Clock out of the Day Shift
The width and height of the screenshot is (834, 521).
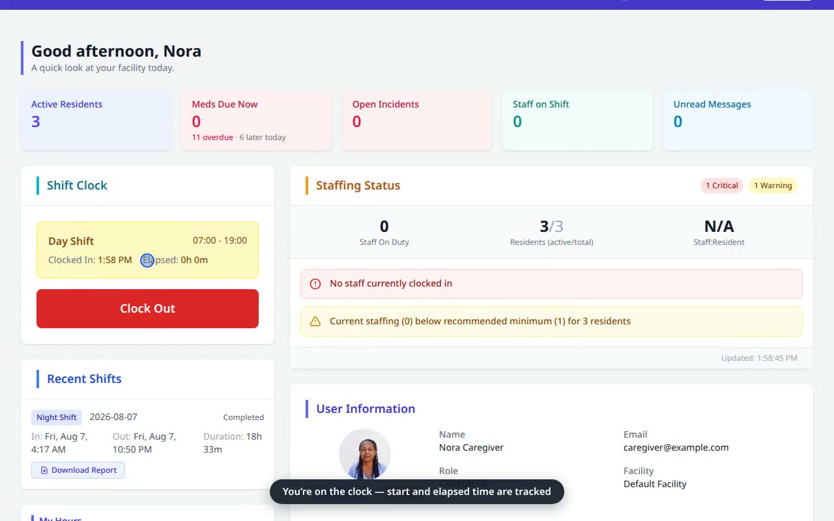point(147,309)
